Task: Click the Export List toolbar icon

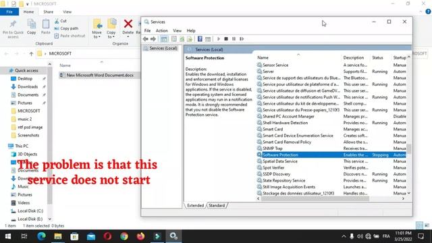Action: [190, 39]
